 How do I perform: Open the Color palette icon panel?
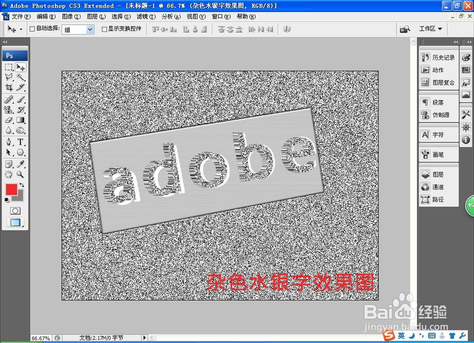click(x=466, y=57)
